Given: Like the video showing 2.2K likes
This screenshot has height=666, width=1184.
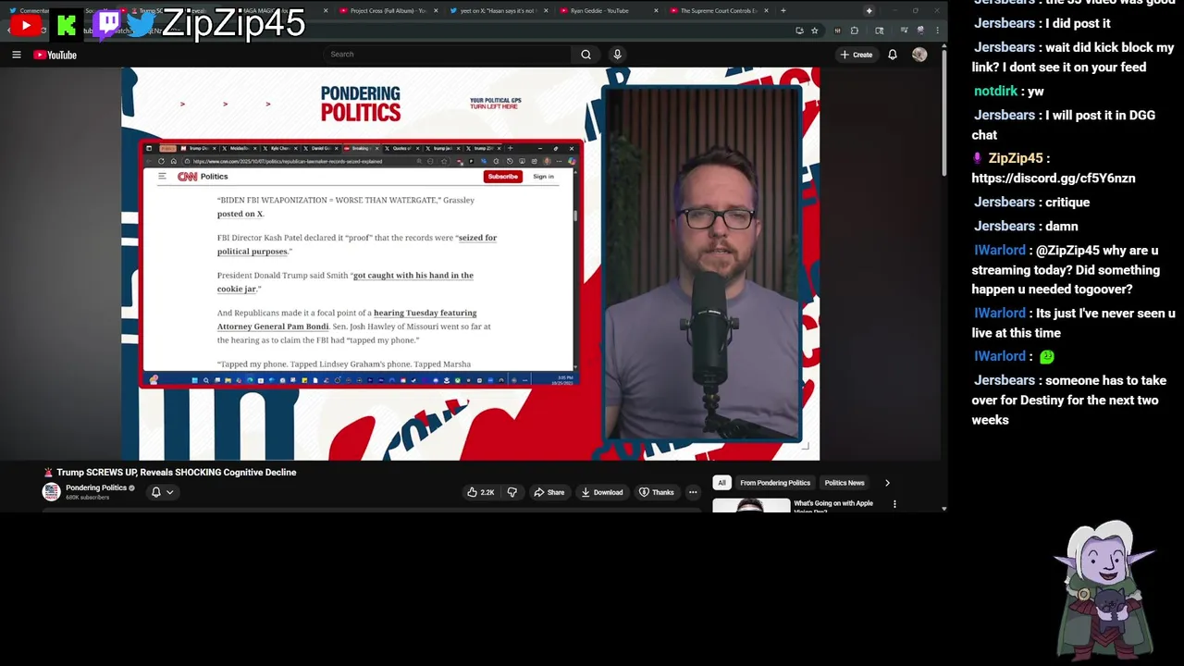Looking at the screenshot, I should point(481,492).
